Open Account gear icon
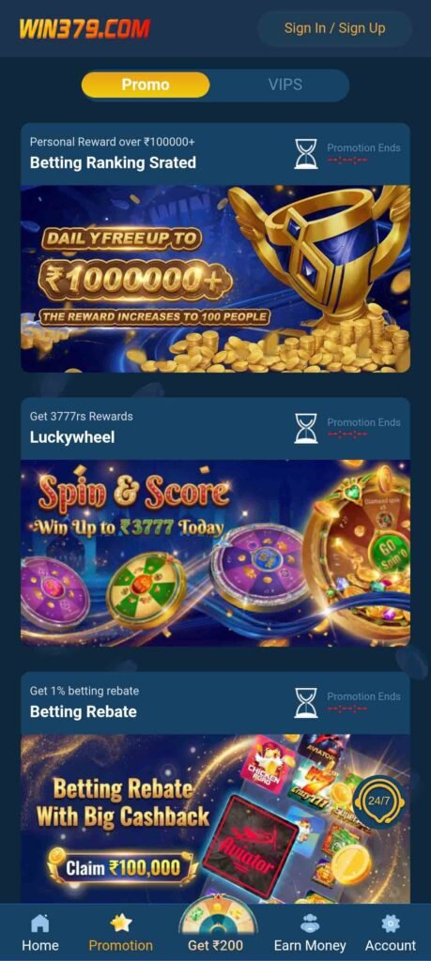The height and width of the screenshot is (961, 431). click(391, 923)
